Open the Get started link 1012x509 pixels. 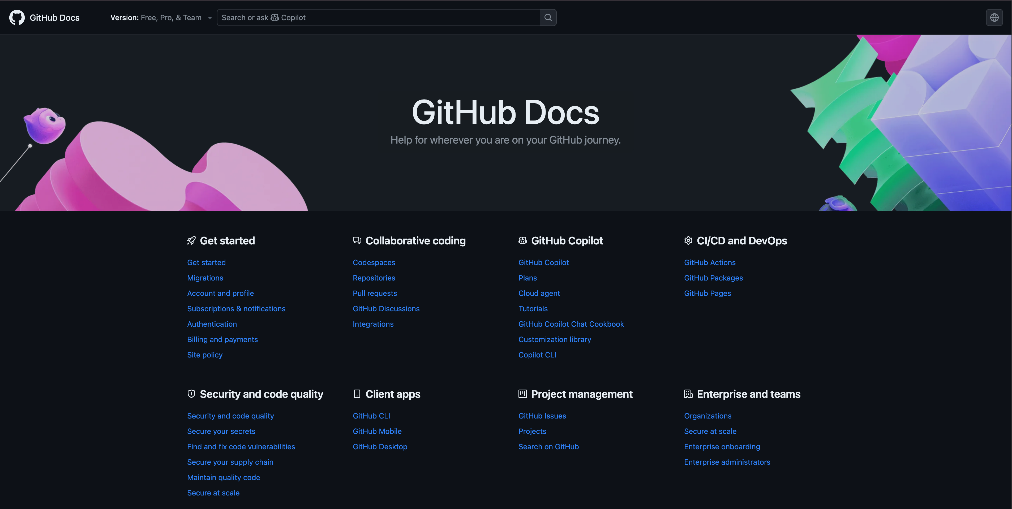pyautogui.click(x=206, y=262)
